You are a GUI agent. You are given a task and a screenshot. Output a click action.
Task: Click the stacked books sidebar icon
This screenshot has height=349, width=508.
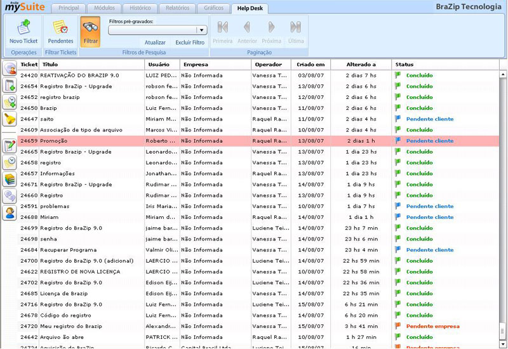[10, 179]
